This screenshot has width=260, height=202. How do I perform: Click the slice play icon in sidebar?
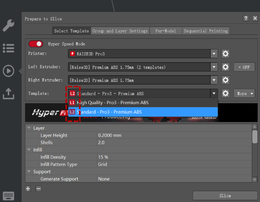pos(9,71)
